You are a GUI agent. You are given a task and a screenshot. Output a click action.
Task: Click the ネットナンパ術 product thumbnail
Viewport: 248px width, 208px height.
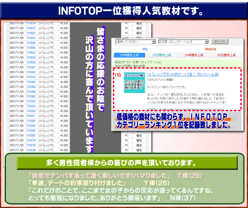(134, 83)
